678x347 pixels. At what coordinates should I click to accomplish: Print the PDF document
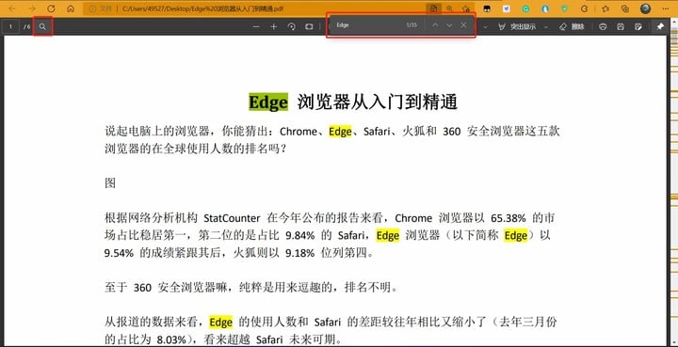pyautogui.click(x=603, y=26)
